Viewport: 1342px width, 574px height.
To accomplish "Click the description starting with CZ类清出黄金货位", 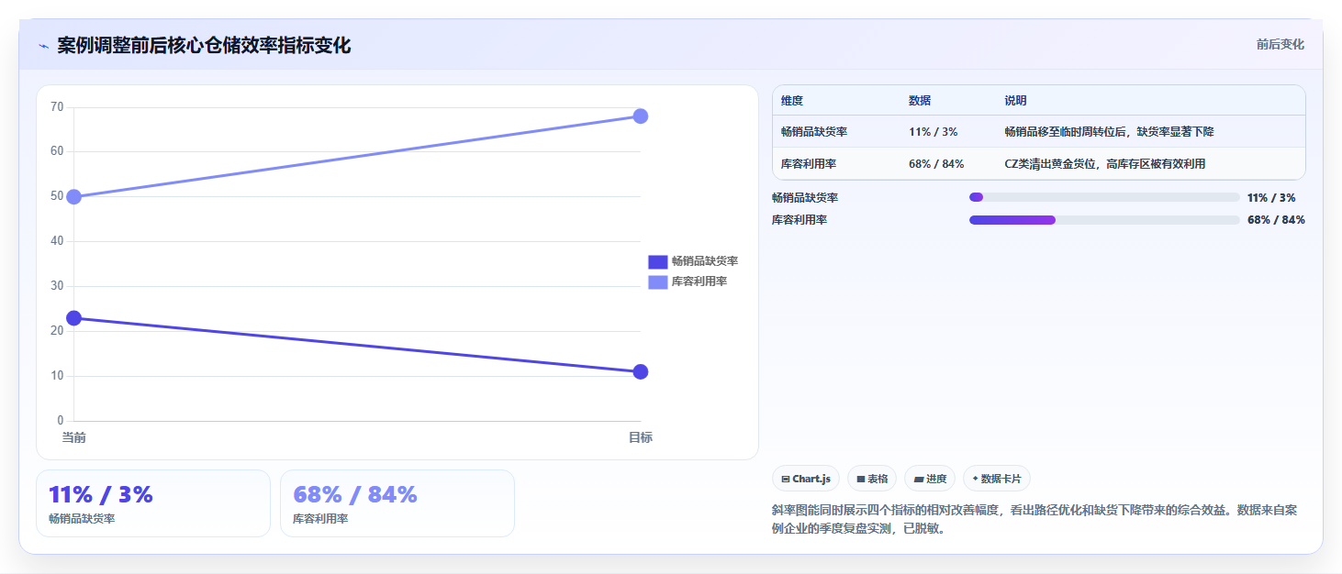I will coord(1104,164).
